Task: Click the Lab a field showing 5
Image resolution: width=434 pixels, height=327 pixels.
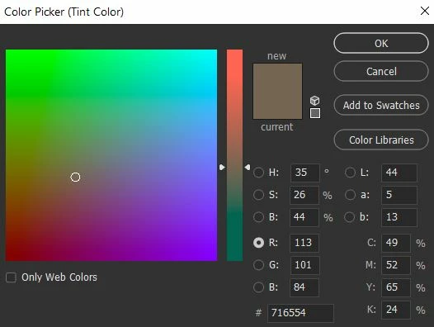Action: [x=399, y=195]
